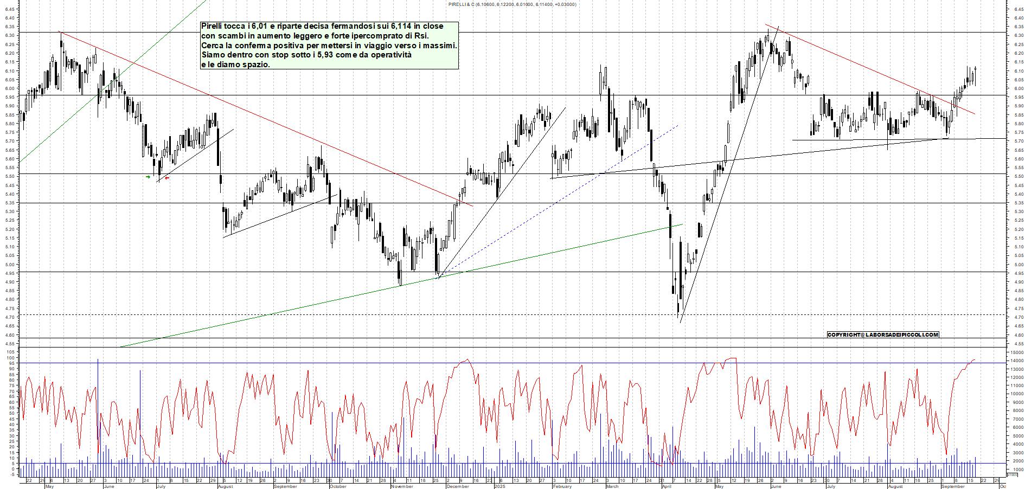Click the 10000 value on the volume axis
Image resolution: width=1025 pixels, height=489 pixels.
tap(1017, 394)
